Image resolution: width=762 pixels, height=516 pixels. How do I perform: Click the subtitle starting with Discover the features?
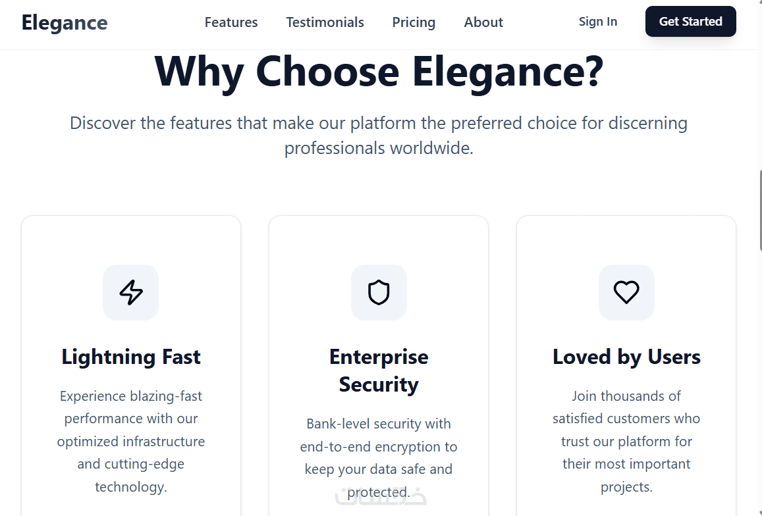(x=379, y=136)
